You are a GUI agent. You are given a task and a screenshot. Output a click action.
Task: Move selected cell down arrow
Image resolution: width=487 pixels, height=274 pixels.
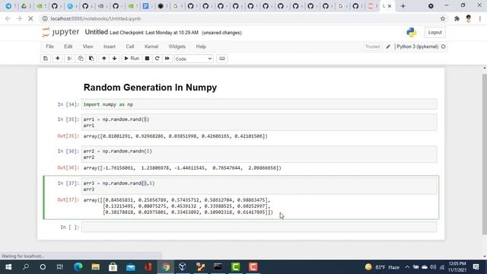[115, 59]
